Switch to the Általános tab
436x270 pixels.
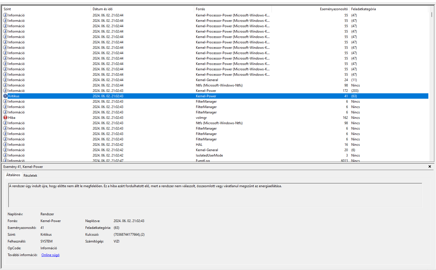(13, 175)
